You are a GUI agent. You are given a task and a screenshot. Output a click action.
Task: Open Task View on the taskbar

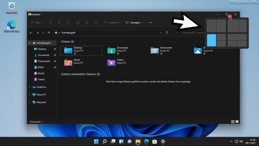pos(113,141)
